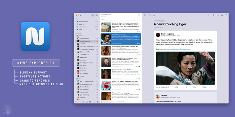Collapse the Art folder
235x117 pixels.
[x=76, y=79]
